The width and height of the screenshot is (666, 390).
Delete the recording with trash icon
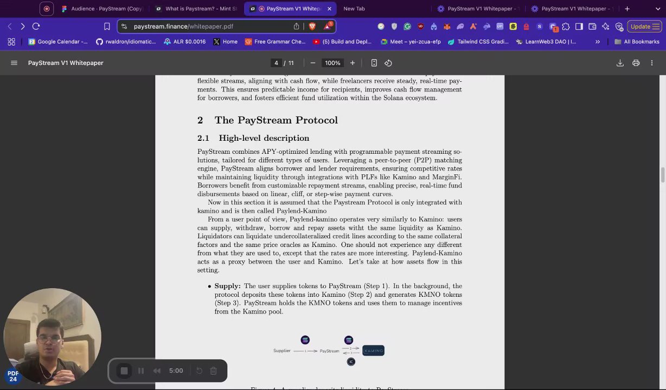point(214,371)
